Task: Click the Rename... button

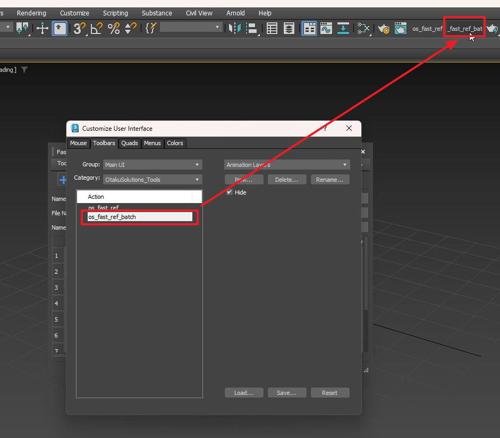Action: click(x=330, y=180)
